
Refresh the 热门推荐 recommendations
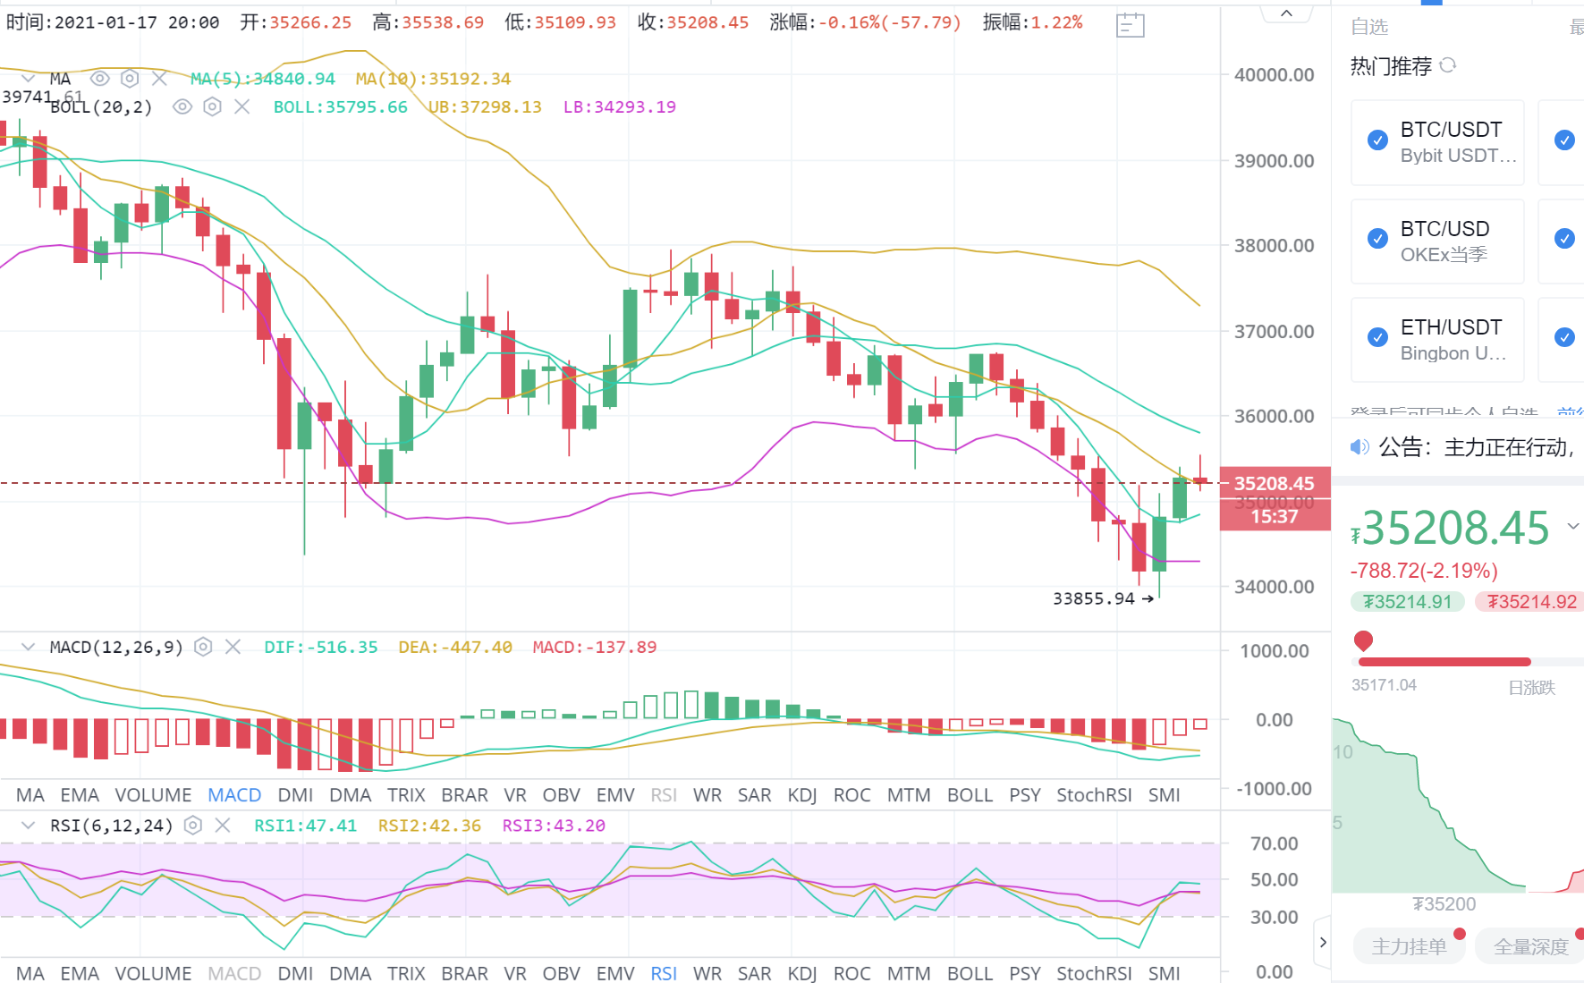[x=1448, y=65]
